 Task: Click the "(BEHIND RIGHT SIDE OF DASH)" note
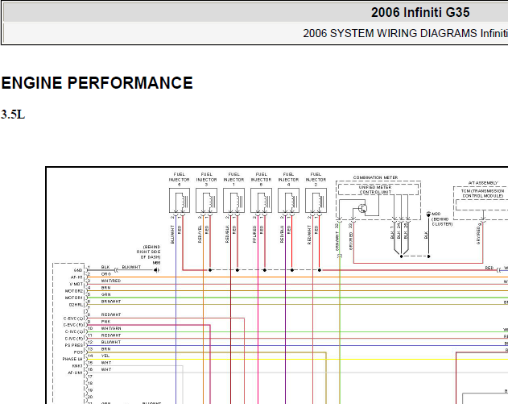pyautogui.click(x=148, y=252)
